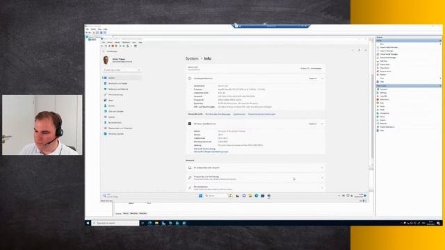Image resolution: width=445 pixels, height=250 pixels.
Task: Copy Windows specifications with Kopieren
Action: pos(313,124)
